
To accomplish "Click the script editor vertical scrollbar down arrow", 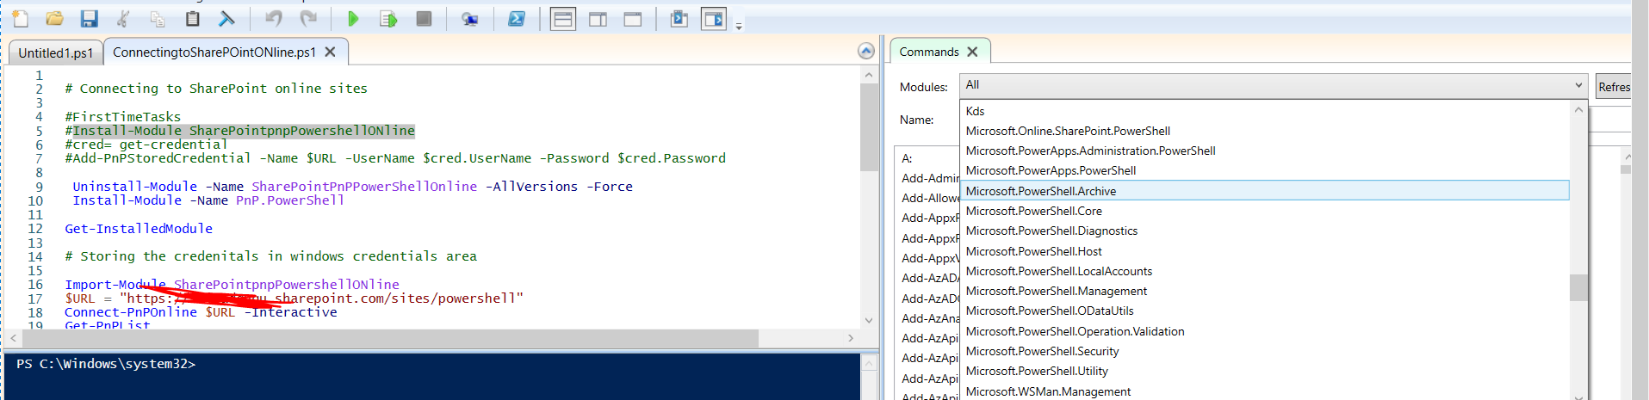I will [x=868, y=320].
